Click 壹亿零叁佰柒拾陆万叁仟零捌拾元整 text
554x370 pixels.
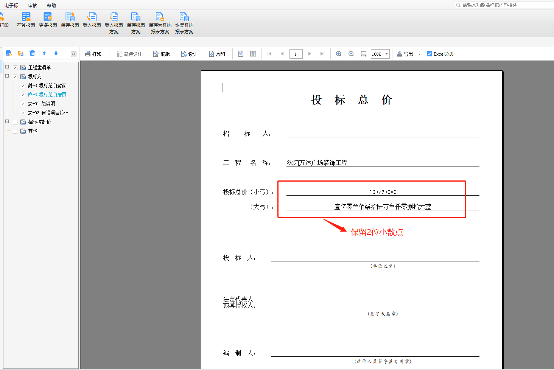(383, 207)
